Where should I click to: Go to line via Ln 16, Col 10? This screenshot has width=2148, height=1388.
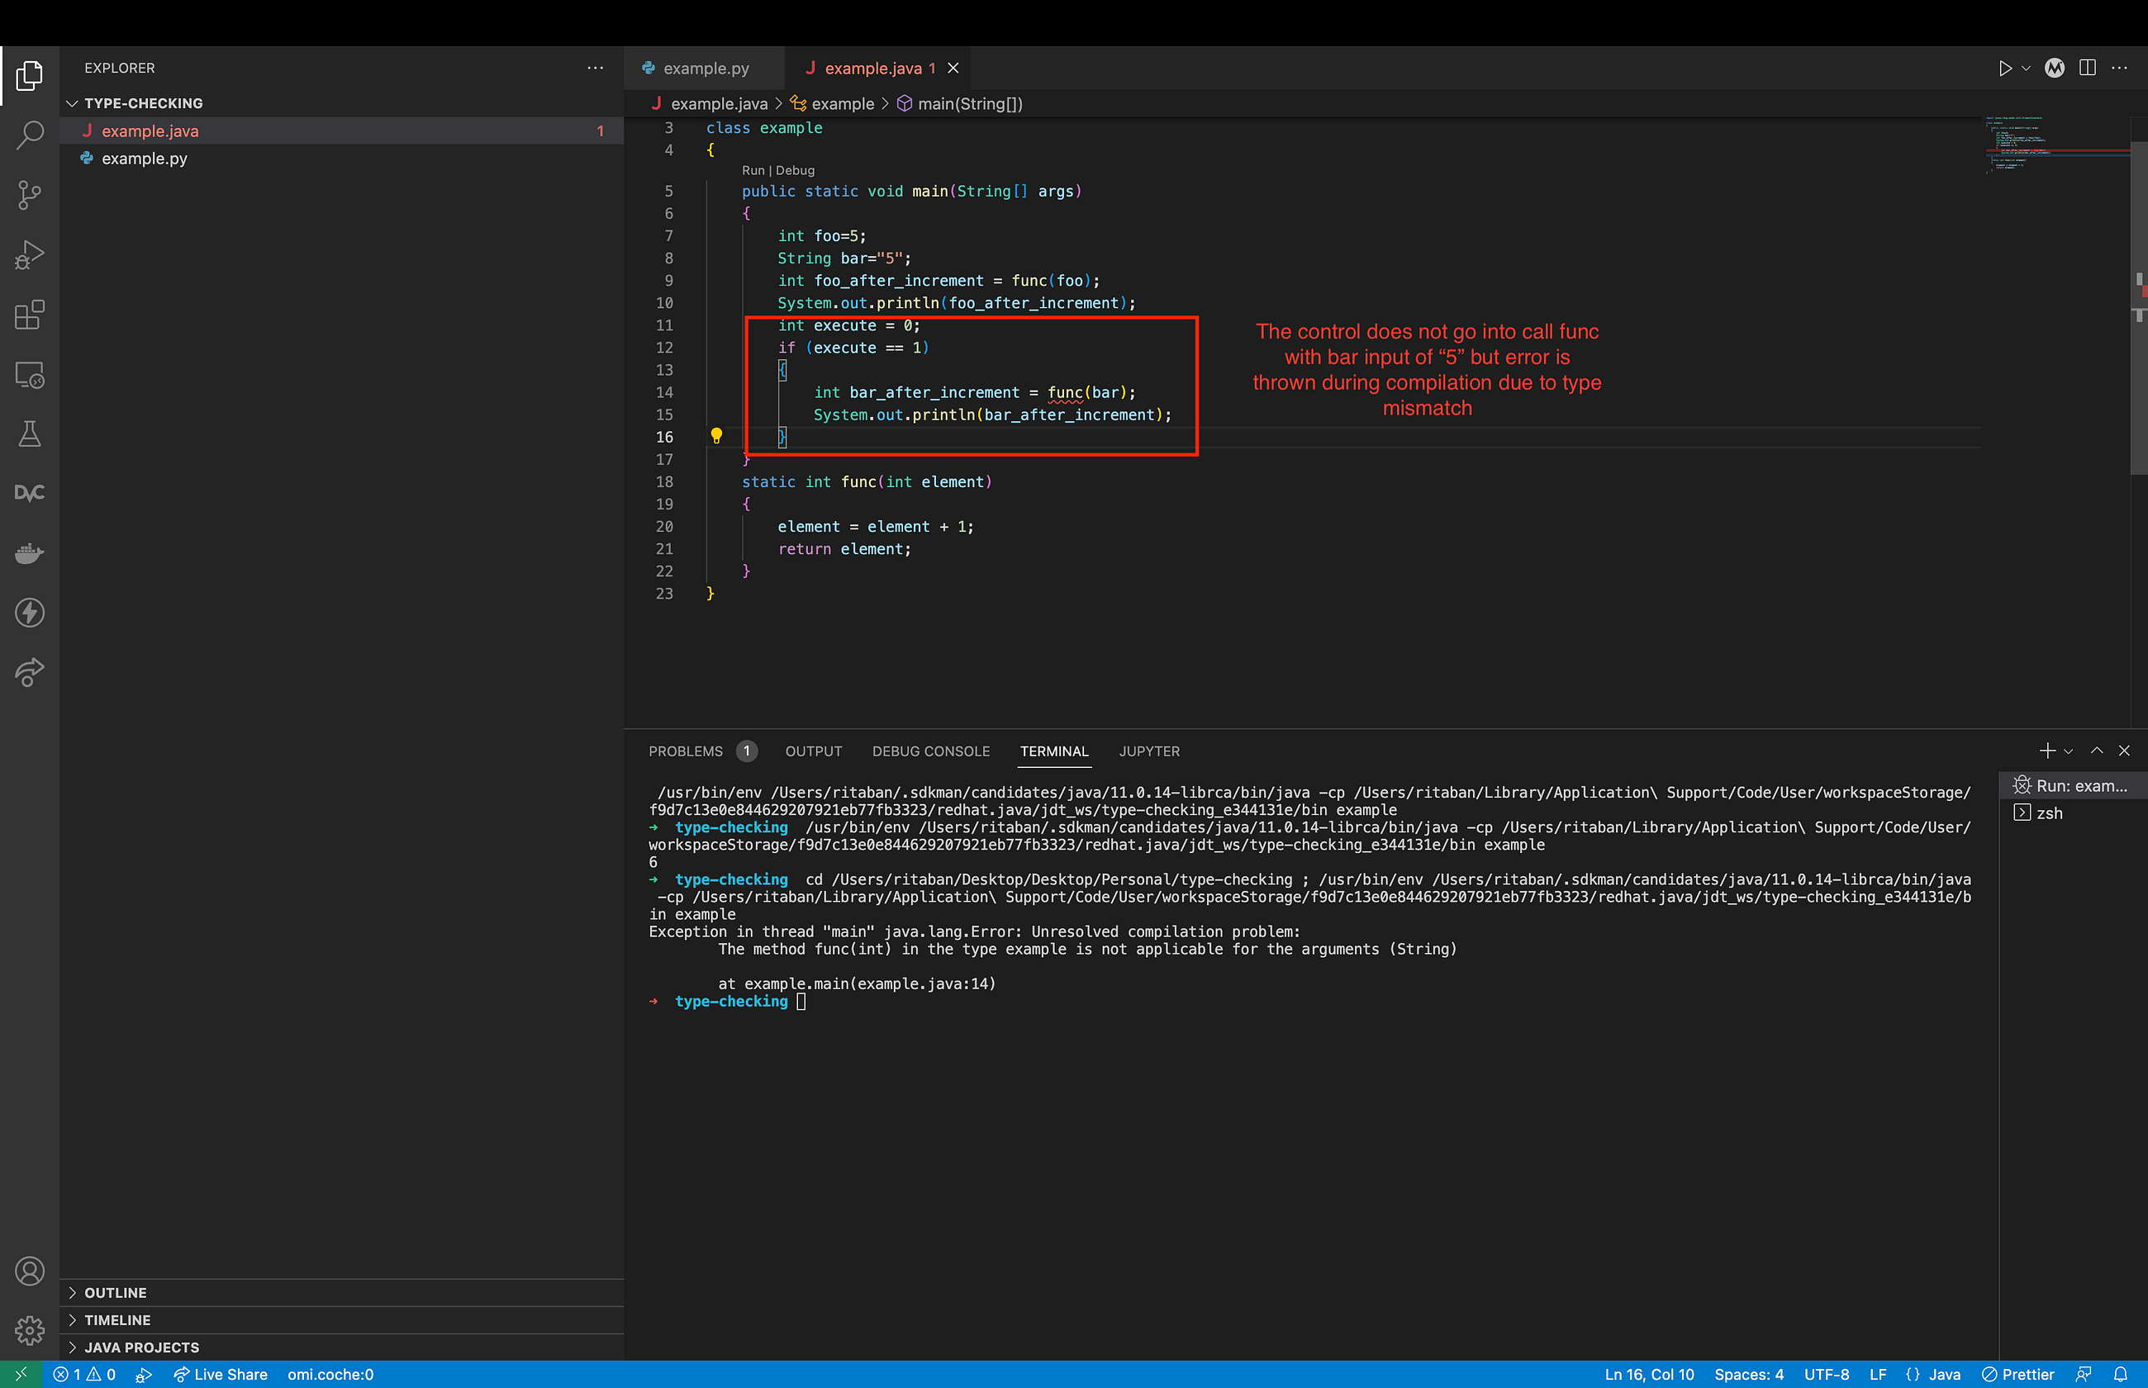pyautogui.click(x=1648, y=1375)
